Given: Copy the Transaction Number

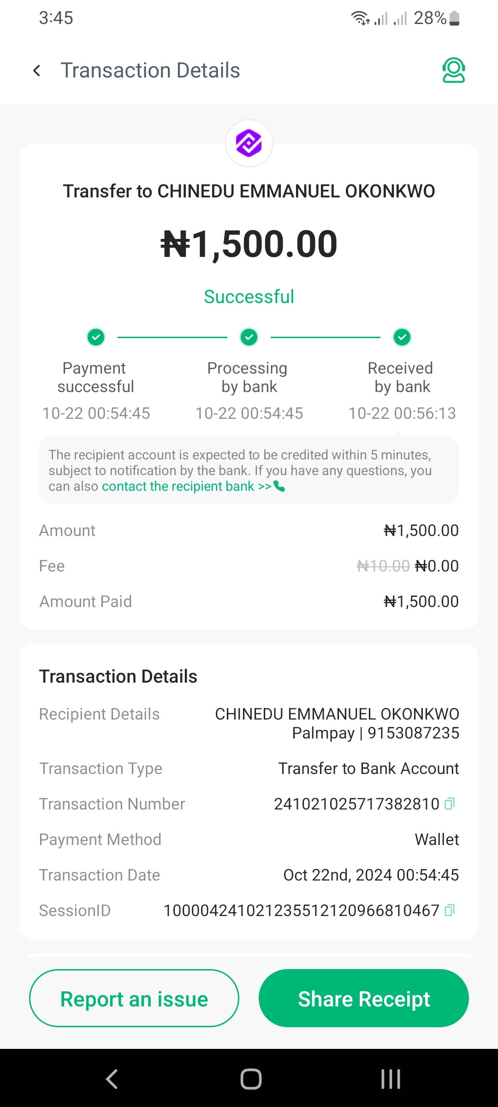Looking at the screenshot, I should [450, 803].
